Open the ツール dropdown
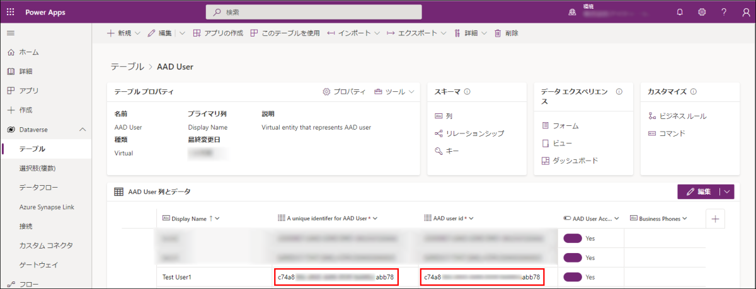 394,92
